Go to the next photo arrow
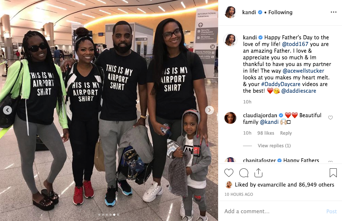Screen dimensions: 342x221 210,110
